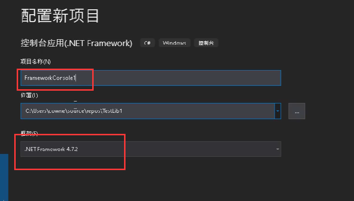354x201 pixels.
Task: Expand the .NET Framework version dropdown
Action: [278, 149]
